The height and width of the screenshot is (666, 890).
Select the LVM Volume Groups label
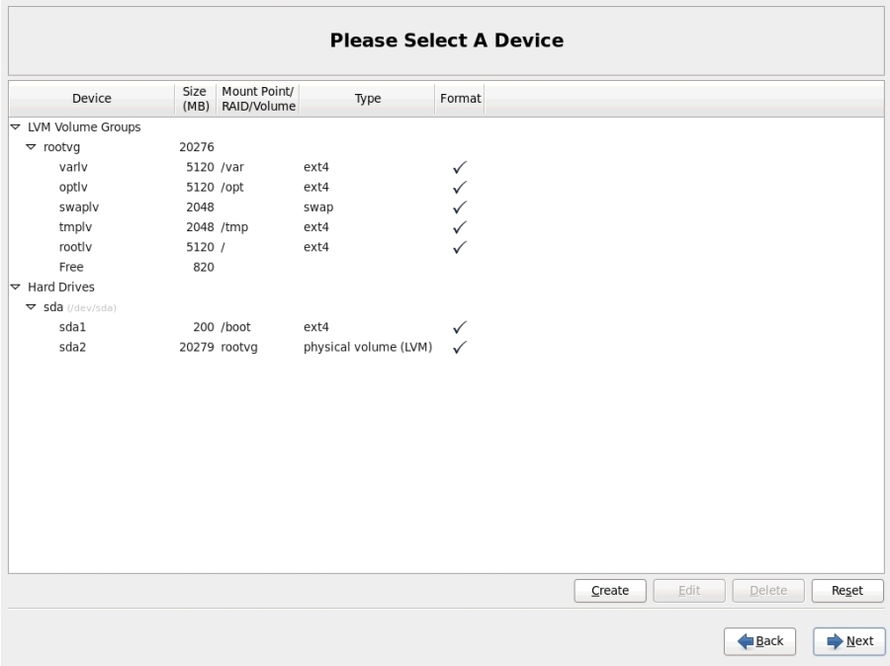coord(84,127)
